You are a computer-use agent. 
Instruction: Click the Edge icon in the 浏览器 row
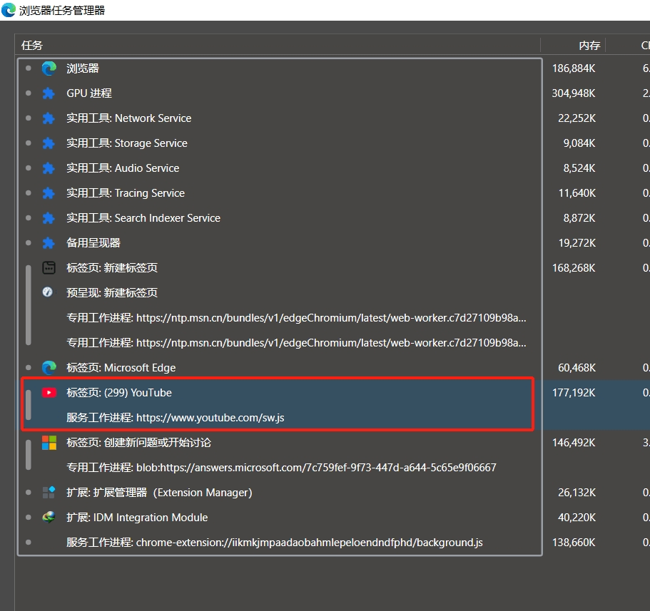[49, 68]
